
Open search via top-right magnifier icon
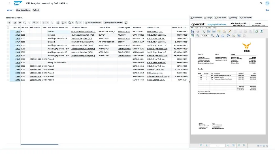pos(261,3)
